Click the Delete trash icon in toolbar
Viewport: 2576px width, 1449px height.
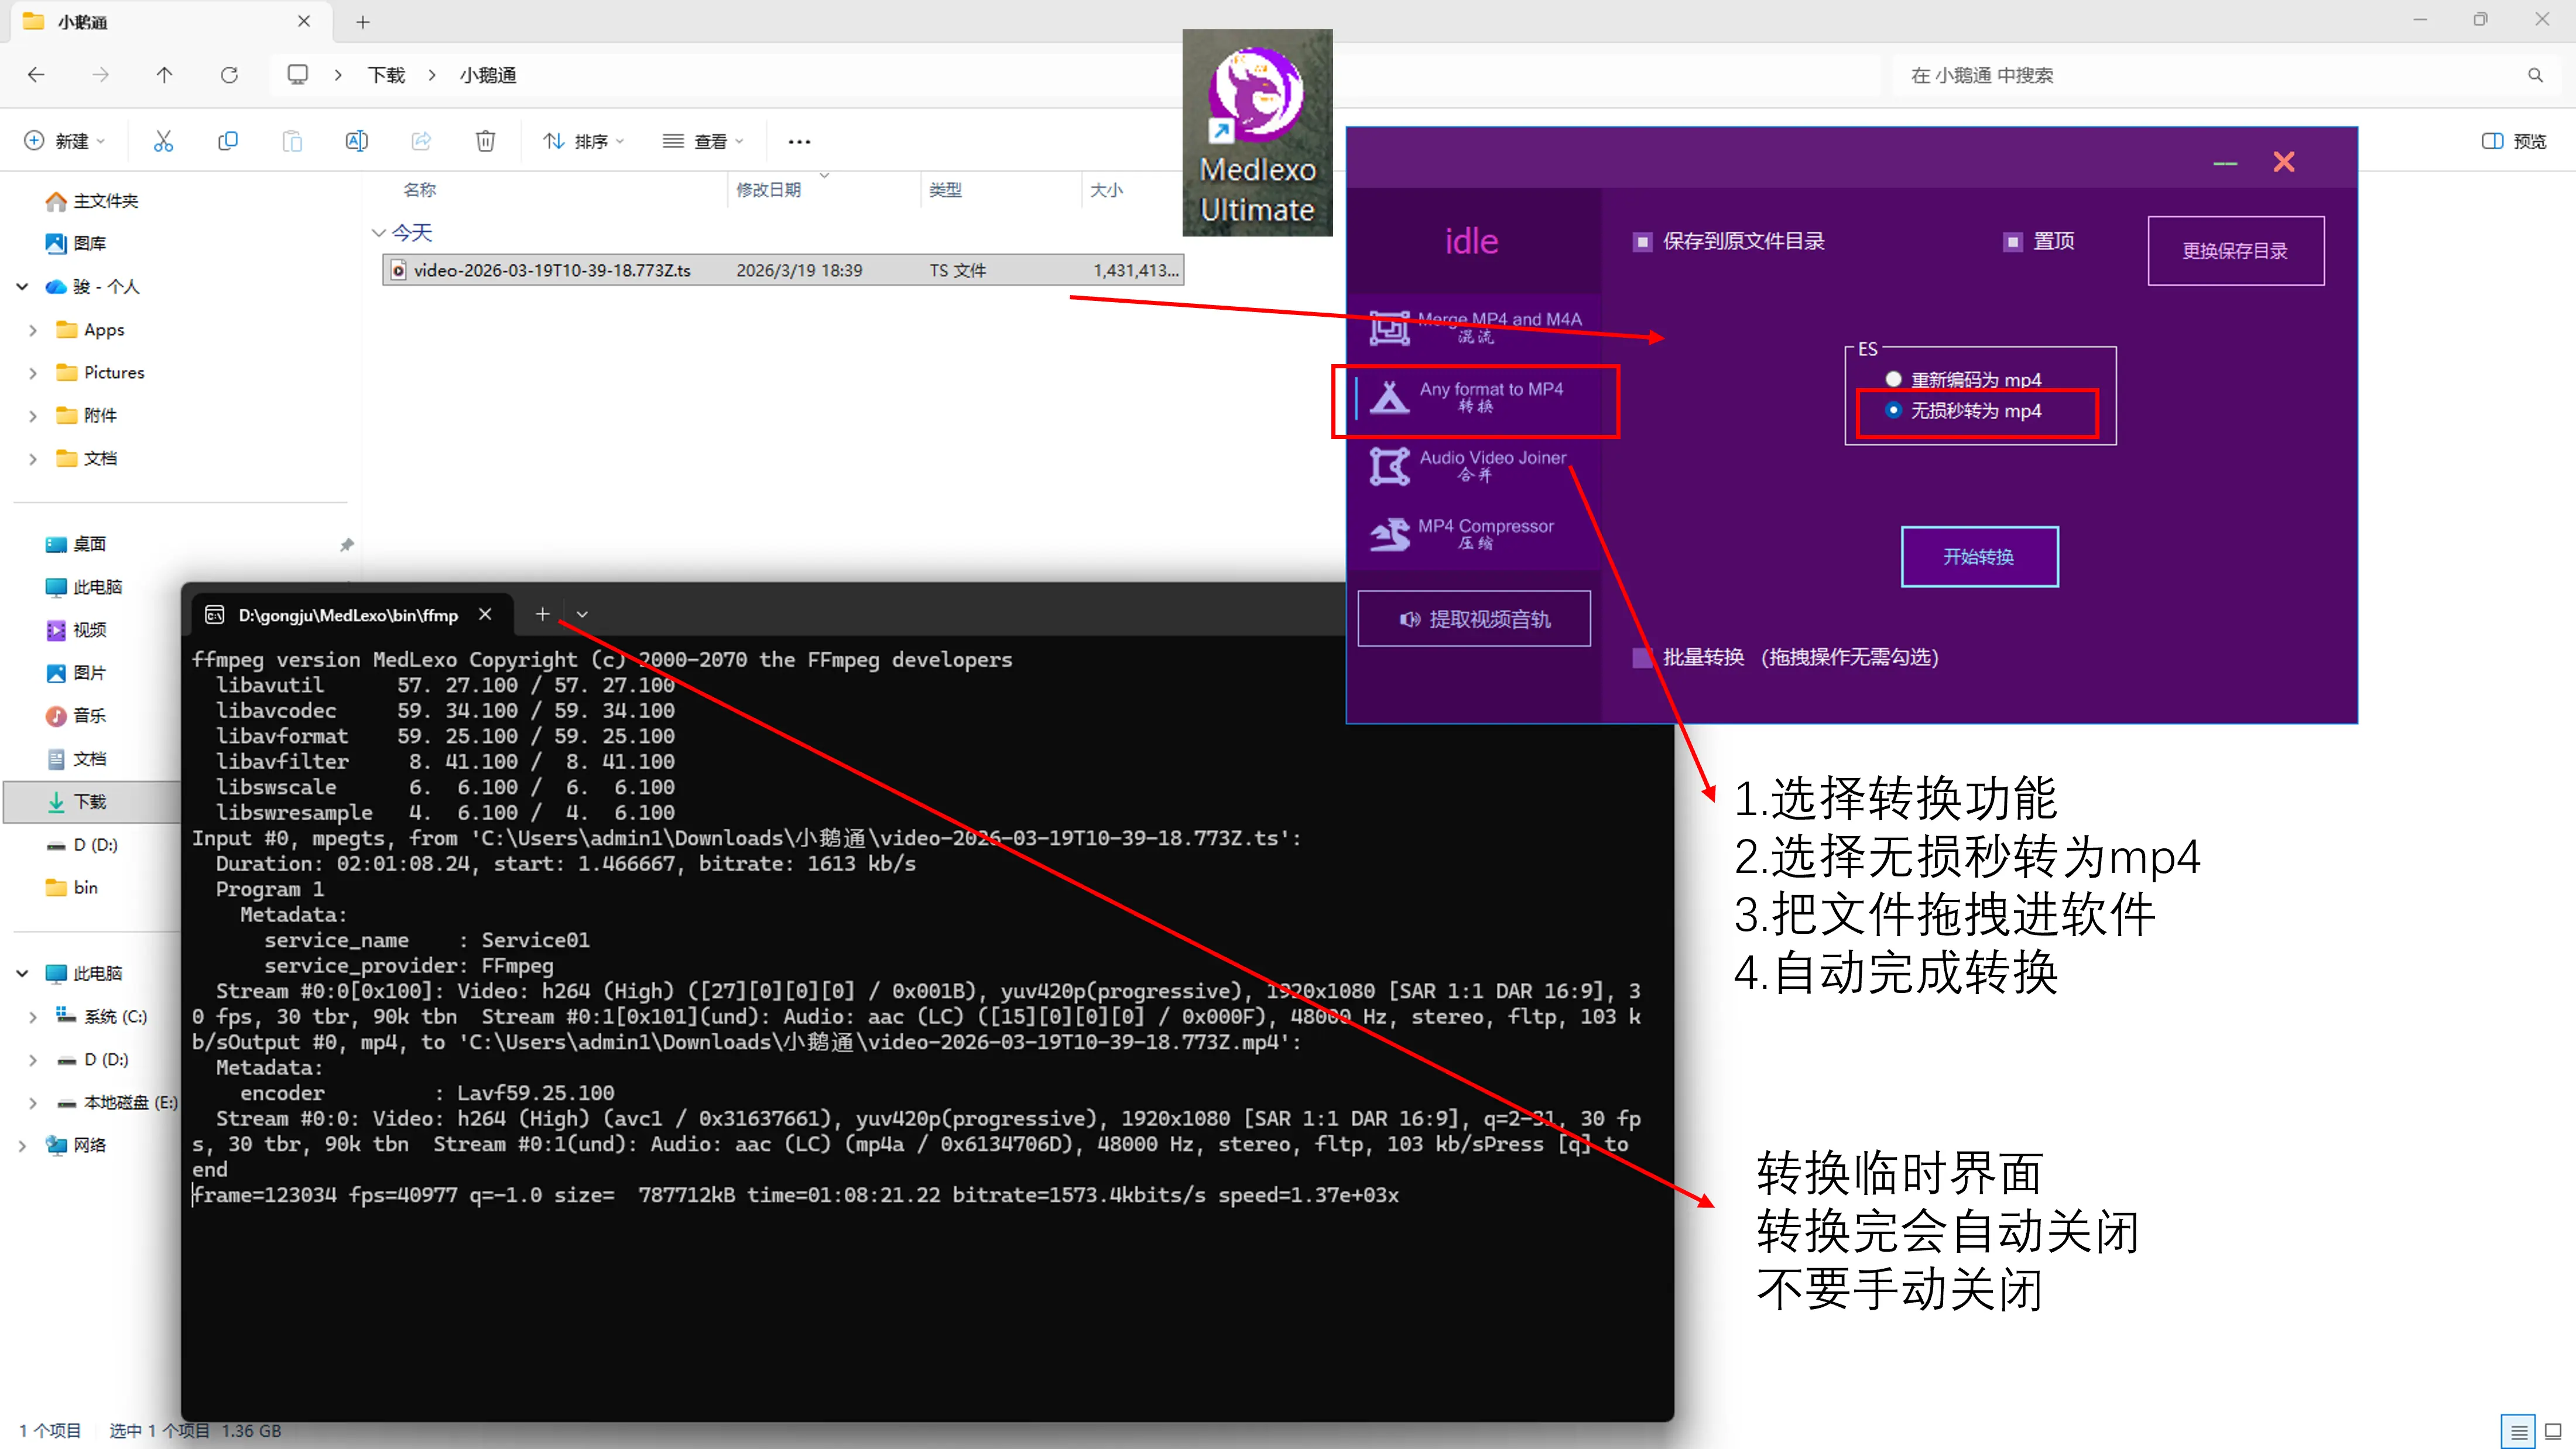pos(485,141)
